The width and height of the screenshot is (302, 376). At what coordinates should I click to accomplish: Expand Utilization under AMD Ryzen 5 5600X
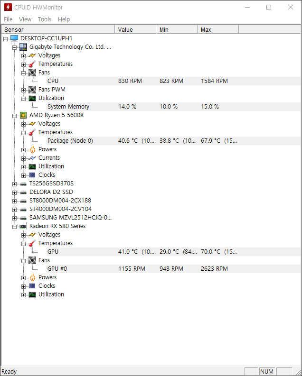click(23, 167)
